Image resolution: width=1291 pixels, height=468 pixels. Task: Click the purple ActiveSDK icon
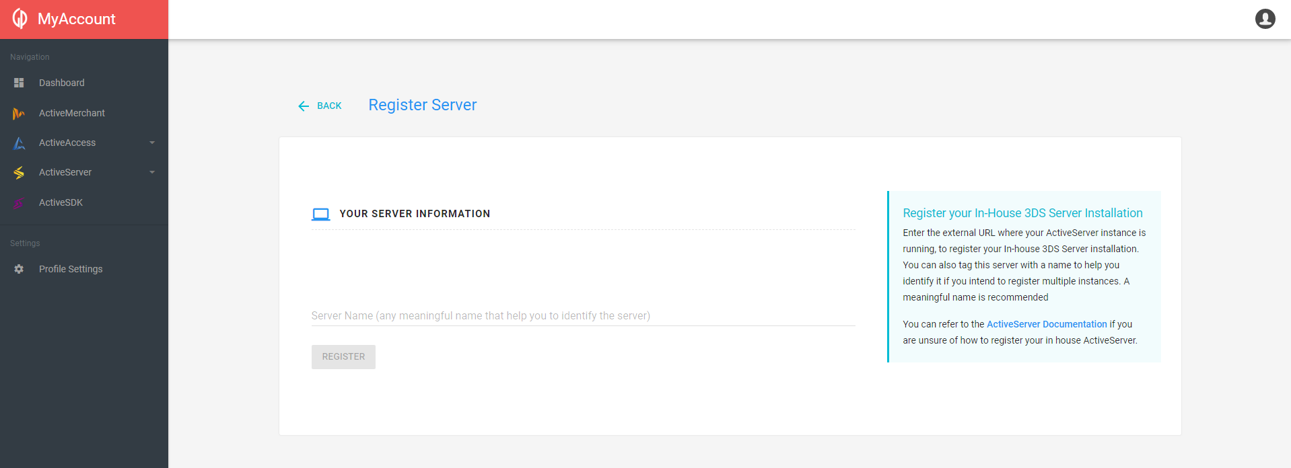click(x=19, y=203)
